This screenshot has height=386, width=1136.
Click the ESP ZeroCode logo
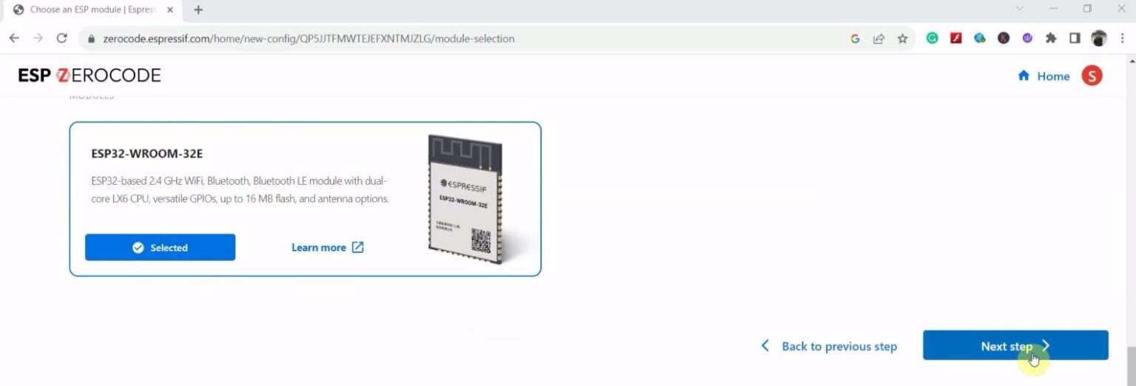(89, 75)
